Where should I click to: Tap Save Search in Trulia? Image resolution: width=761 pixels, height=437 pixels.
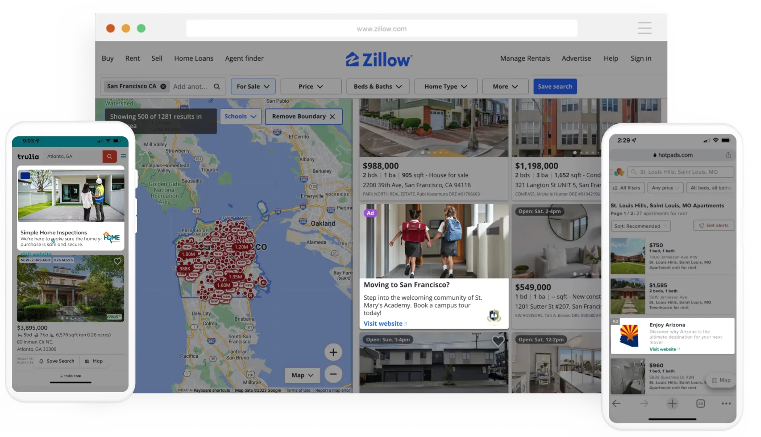[57, 361]
